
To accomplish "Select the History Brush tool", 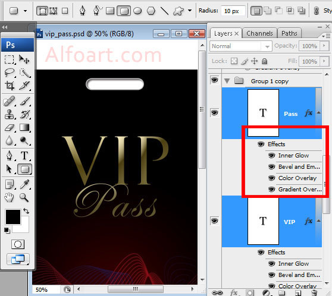I will click(x=25, y=114).
